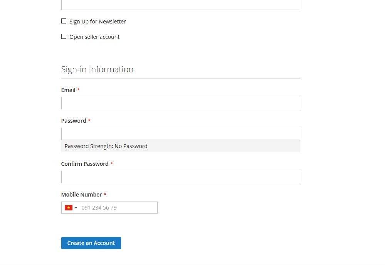Click the Create an Account button
Image resolution: width=385 pixels, height=265 pixels.
coord(91,243)
